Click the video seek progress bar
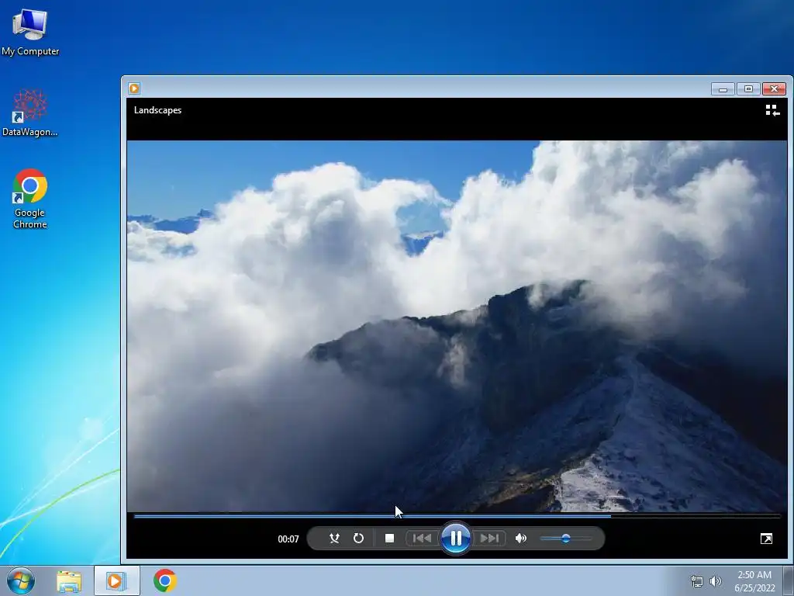The image size is (794, 596). click(x=457, y=516)
